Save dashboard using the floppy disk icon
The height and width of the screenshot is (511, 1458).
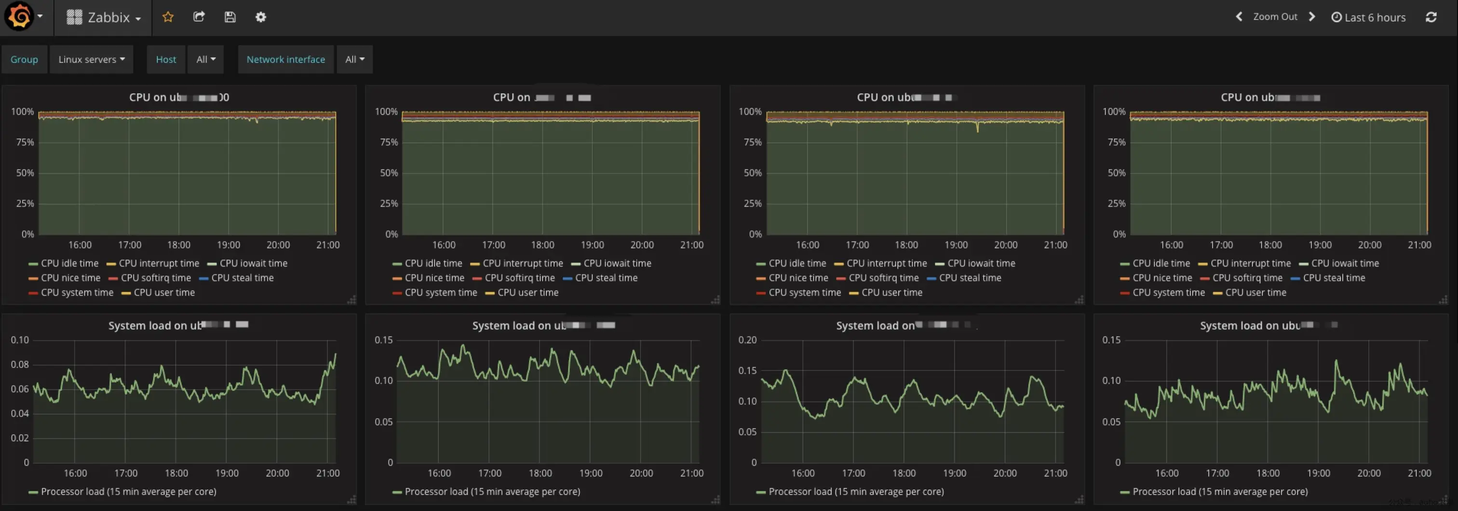pos(230,17)
